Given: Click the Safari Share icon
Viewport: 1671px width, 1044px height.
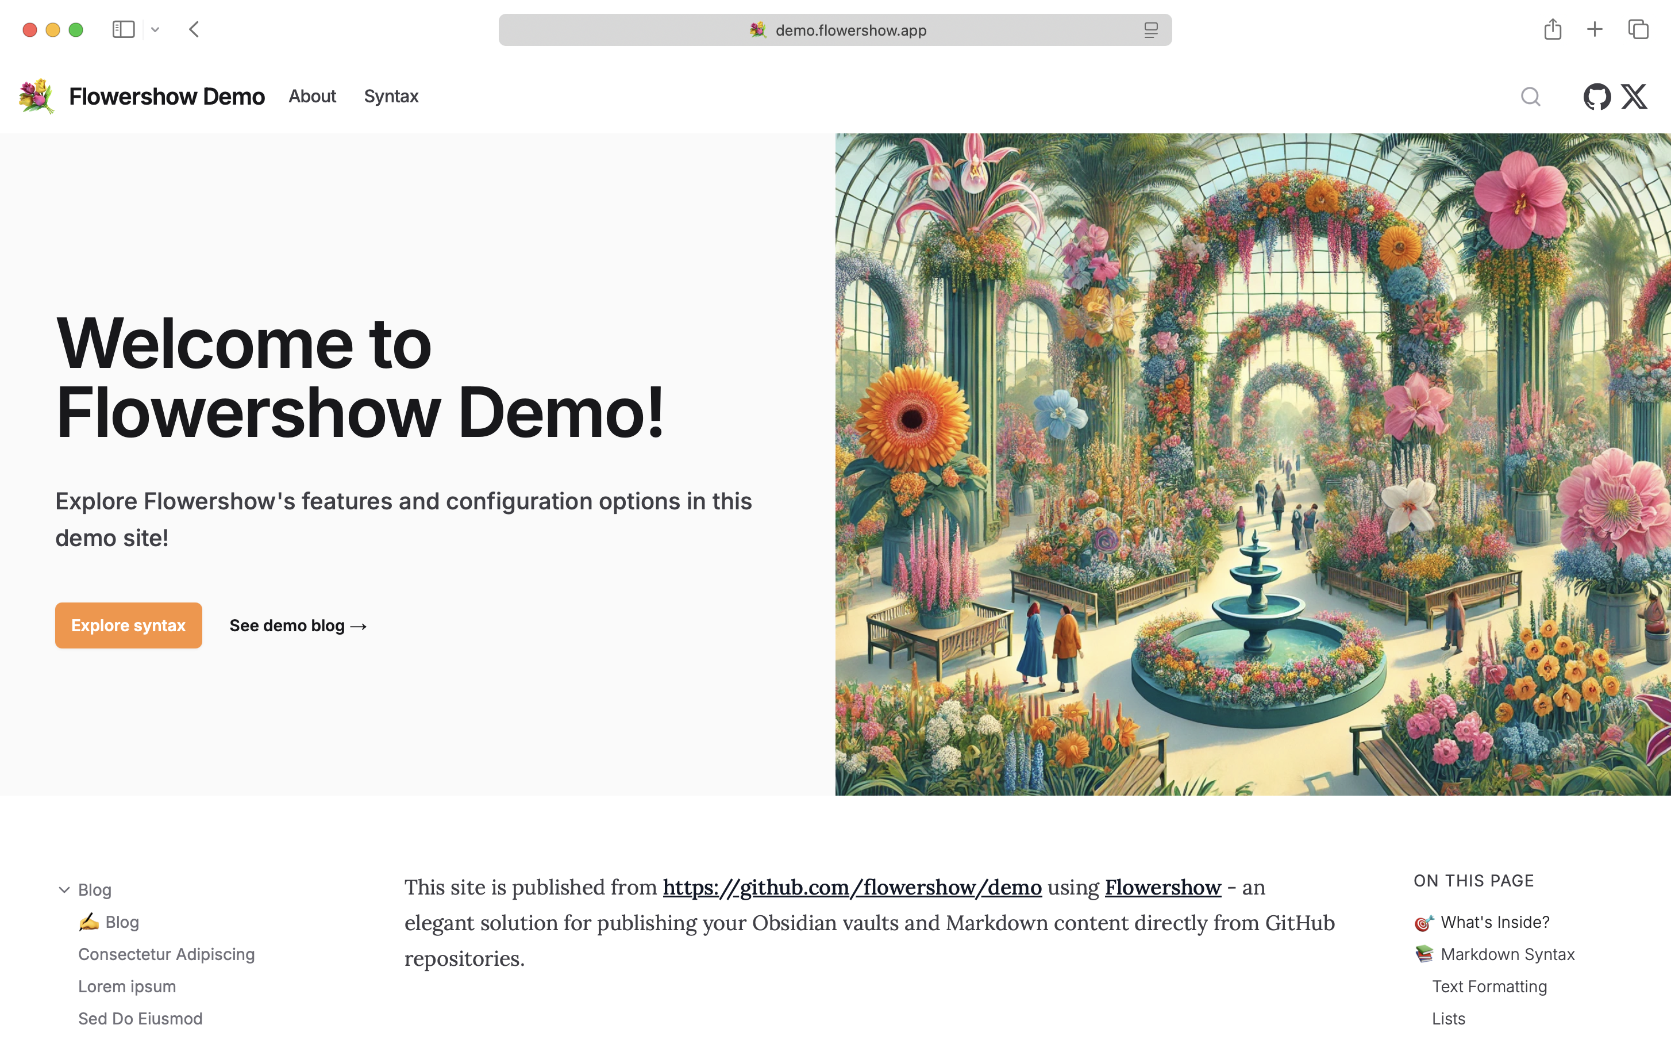Looking at the screenshot, I should (x=1552, y=30).
